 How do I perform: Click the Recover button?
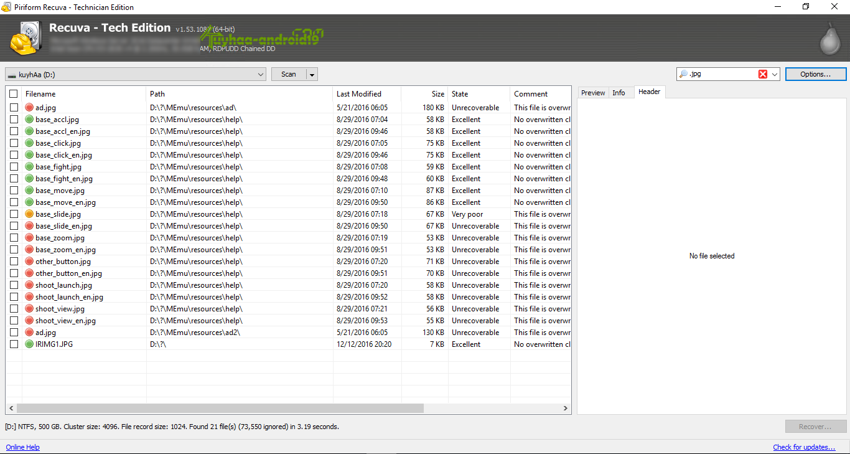click(816, 427)
